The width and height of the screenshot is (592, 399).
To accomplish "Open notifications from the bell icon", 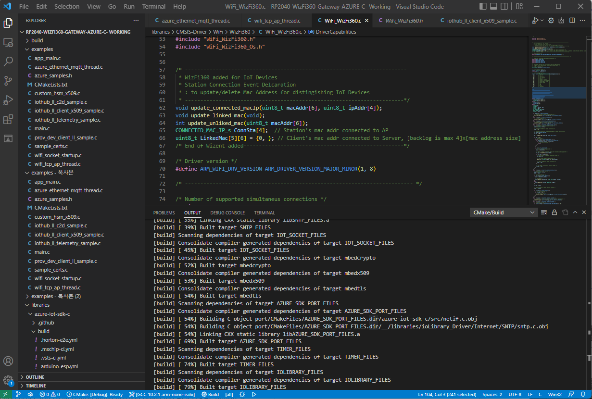I will (583, 394).
